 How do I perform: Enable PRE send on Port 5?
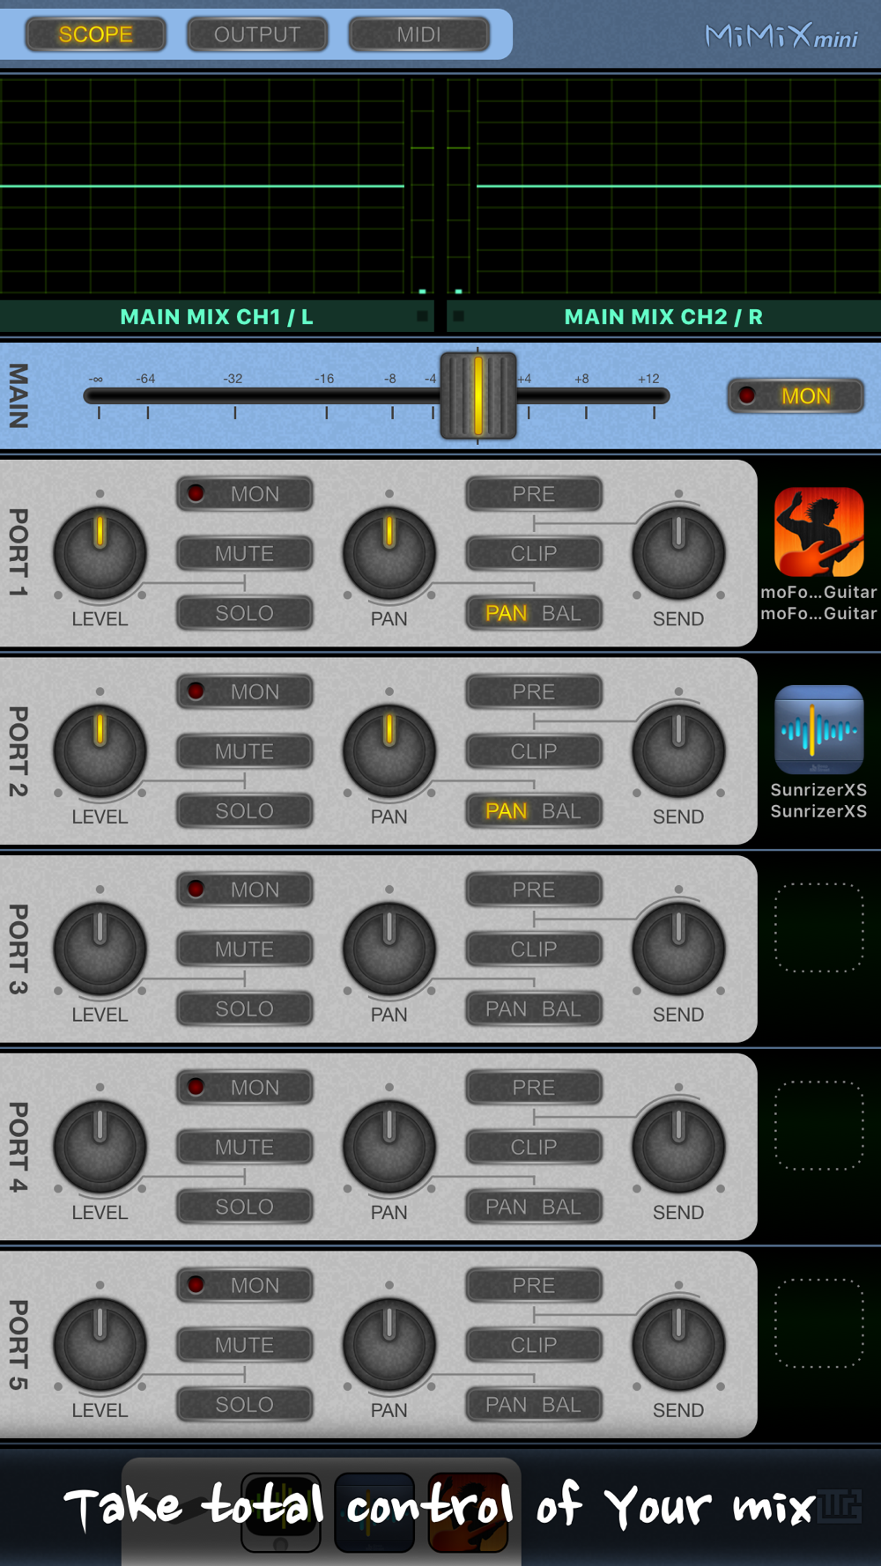coord(534,1286)
